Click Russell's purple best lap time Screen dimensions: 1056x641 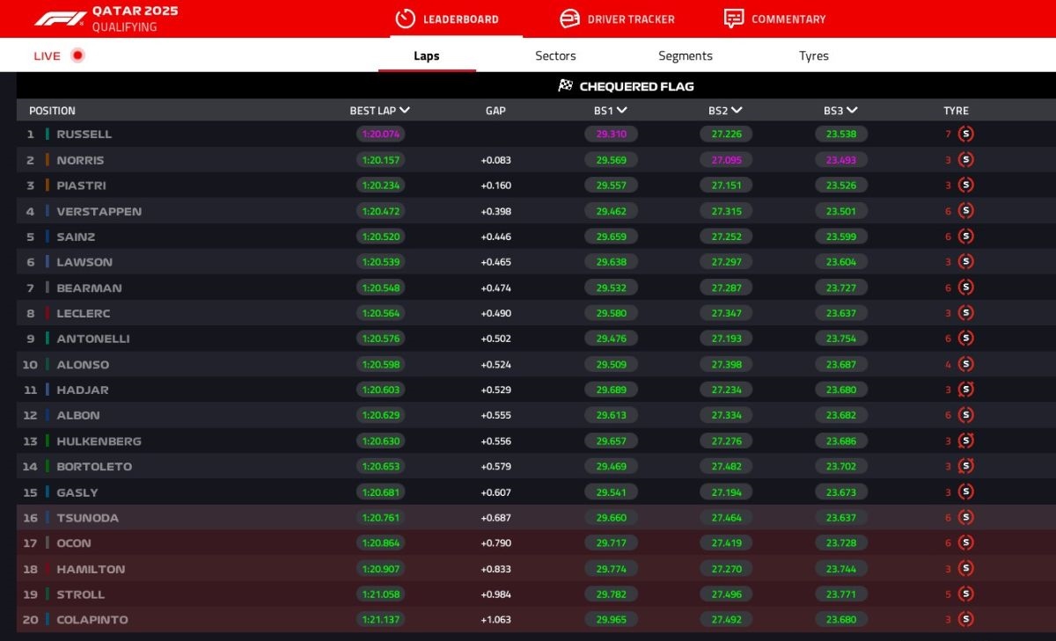(380, 135)
